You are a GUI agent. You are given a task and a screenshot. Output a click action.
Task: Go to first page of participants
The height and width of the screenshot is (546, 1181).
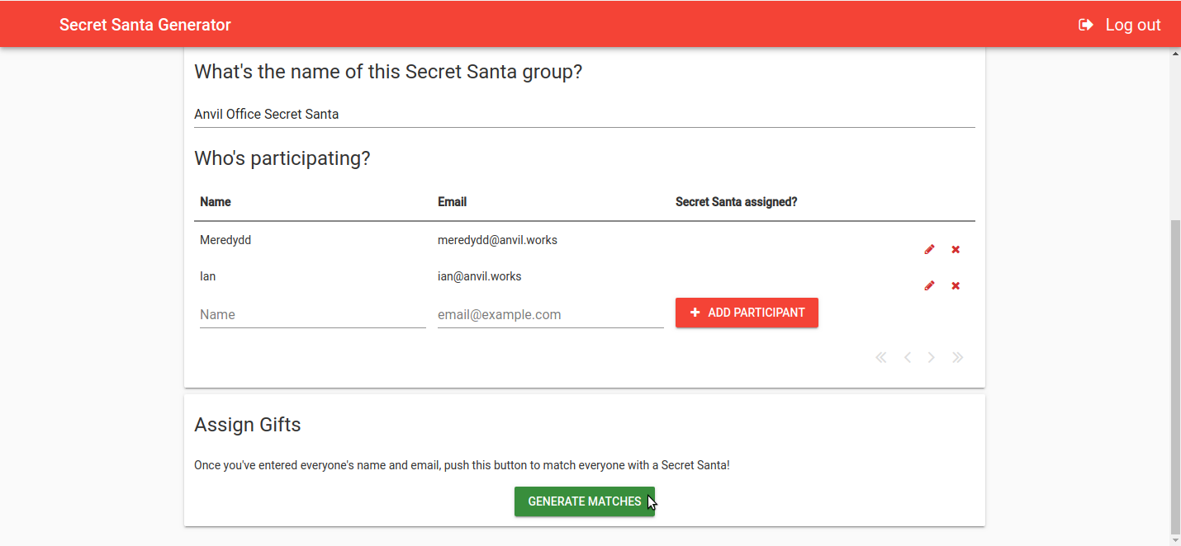(x=881, y=357)
